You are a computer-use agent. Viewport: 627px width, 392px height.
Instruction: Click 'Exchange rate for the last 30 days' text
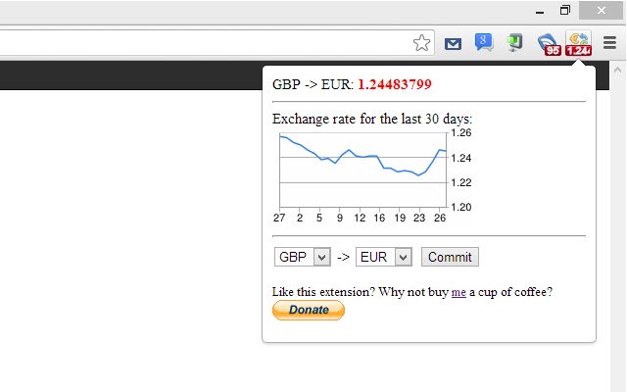point(372,119)
